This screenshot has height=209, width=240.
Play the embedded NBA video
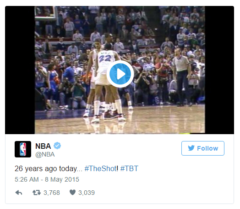click(120, 74)
